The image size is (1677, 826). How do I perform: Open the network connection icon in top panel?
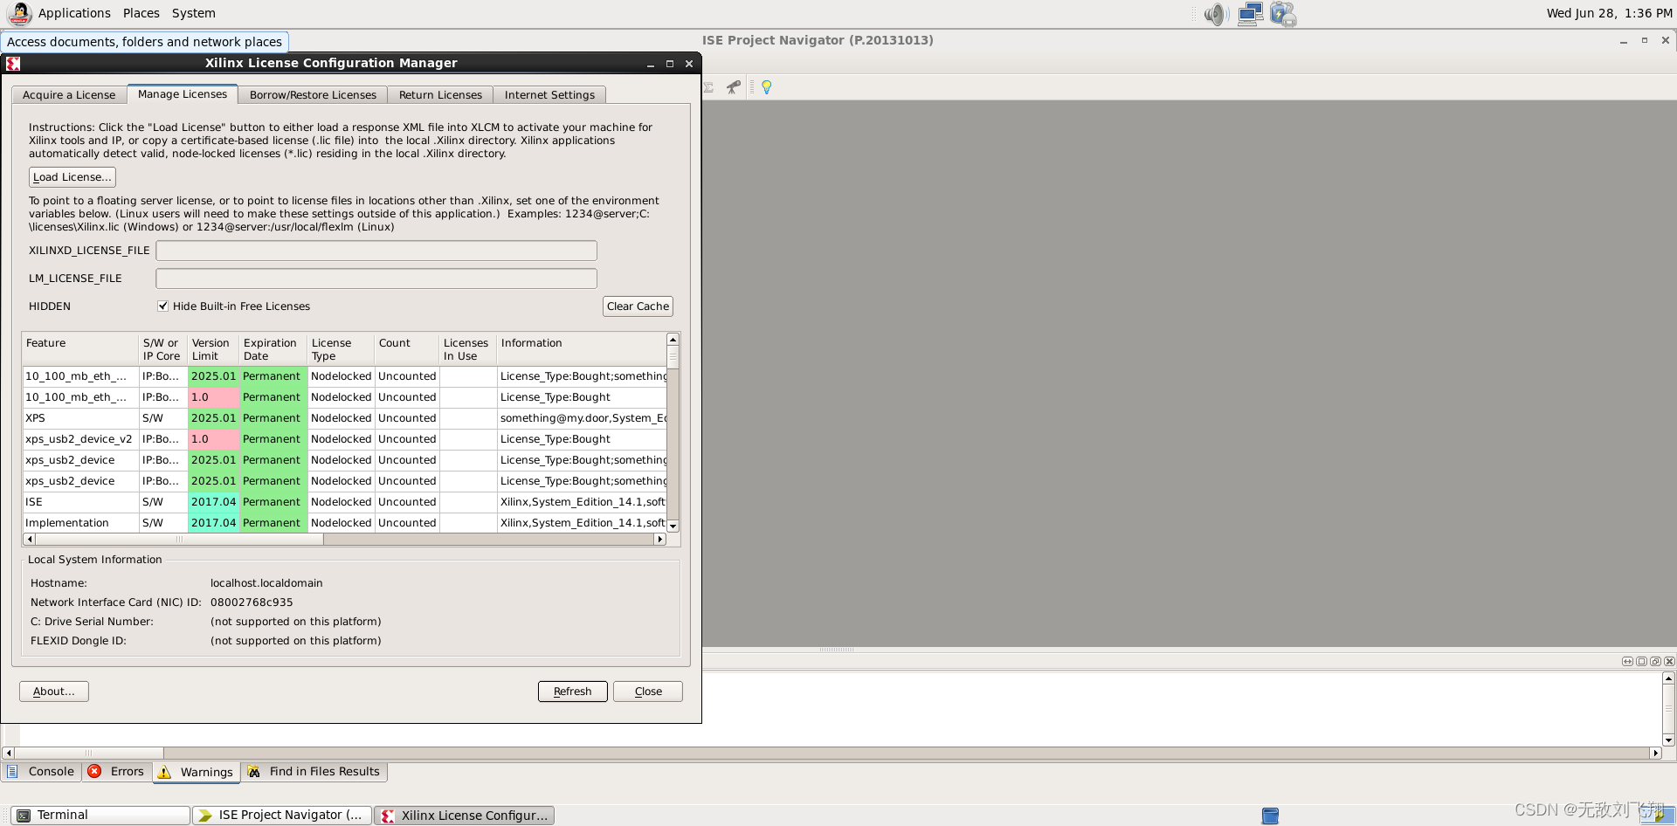pos(1250,14)
